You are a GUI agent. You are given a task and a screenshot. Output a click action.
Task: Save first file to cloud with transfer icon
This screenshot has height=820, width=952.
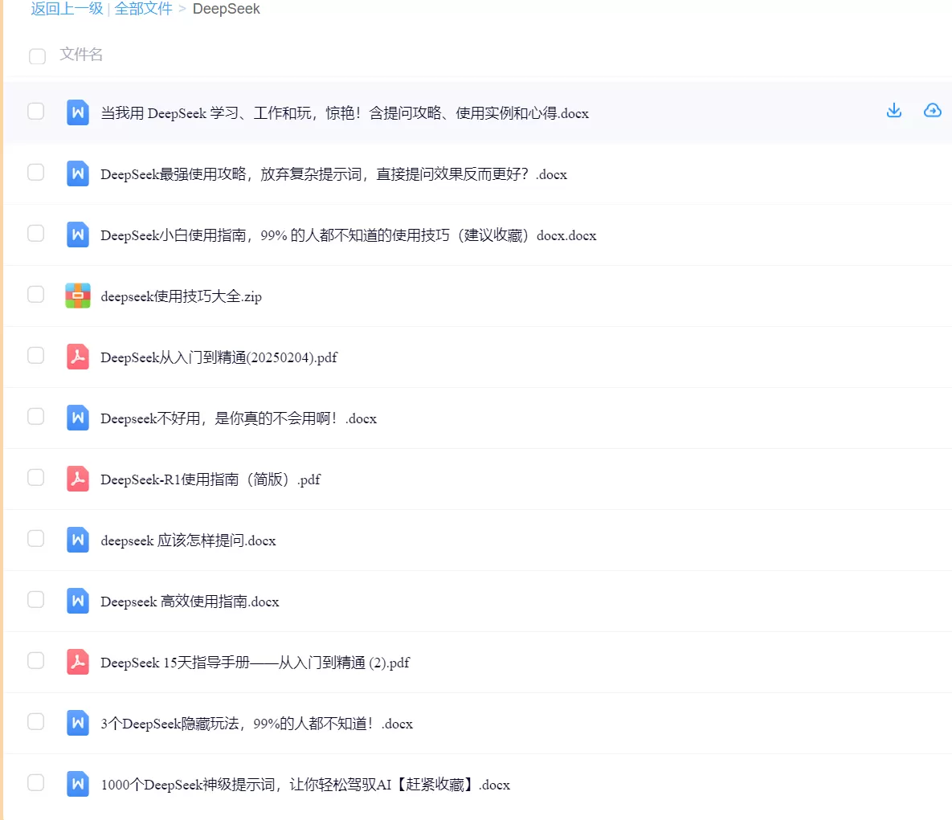click(932, 111)
